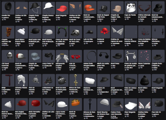Select the Y2K Boné Essencial thumbnail
The width and height of the screenshot is (166, 120).
(8, 56)
